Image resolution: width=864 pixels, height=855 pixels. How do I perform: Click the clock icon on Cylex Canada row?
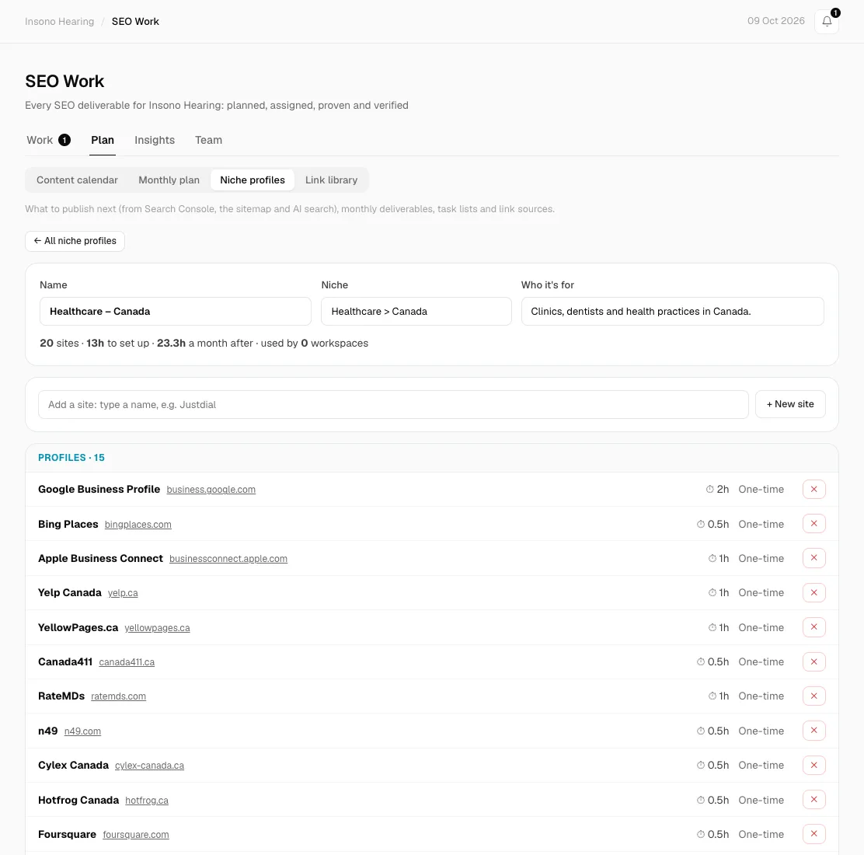(700, 765)
